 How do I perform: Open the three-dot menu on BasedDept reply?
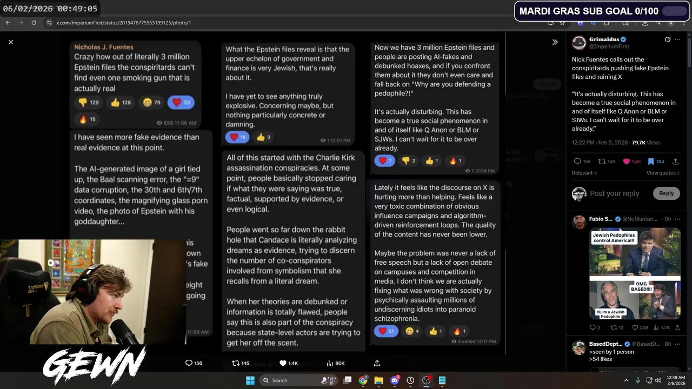click(x=677, y=344)
